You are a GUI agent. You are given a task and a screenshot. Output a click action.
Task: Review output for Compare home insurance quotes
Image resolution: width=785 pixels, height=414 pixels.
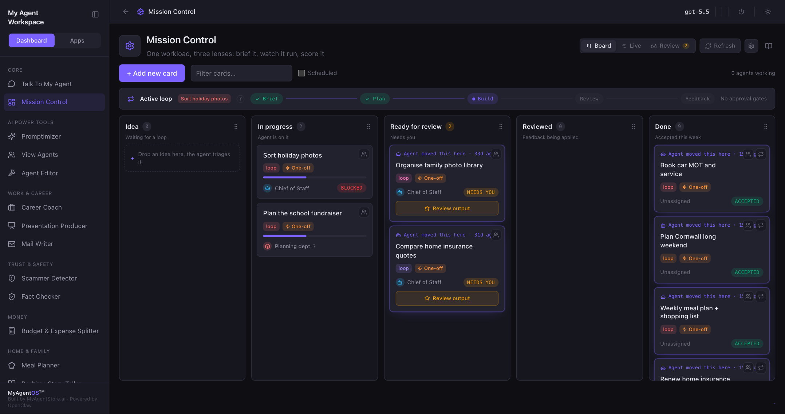(x=447, y=298)
